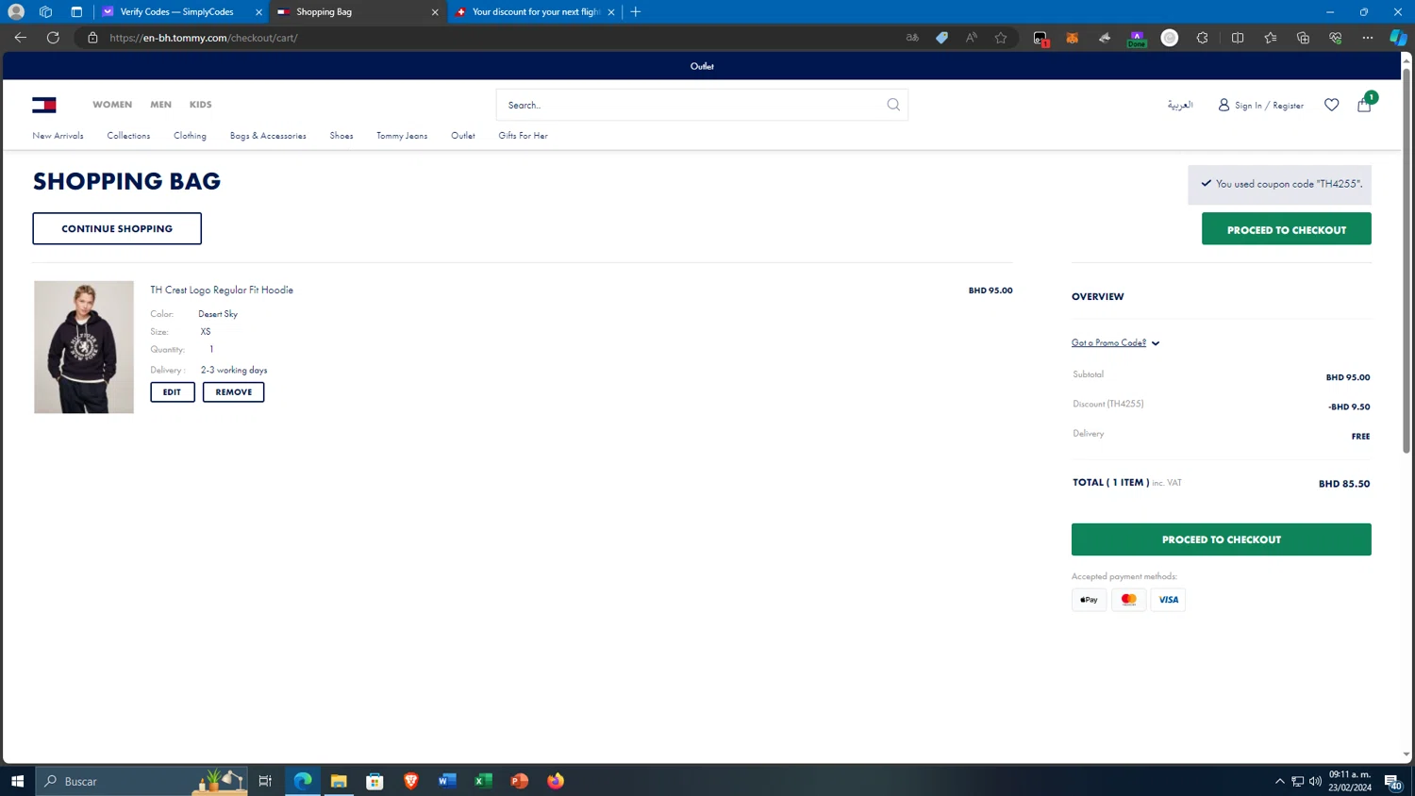Open the WOMEN menu
Viewport: 1415px width, 796px height.
[x=112, y=105]
